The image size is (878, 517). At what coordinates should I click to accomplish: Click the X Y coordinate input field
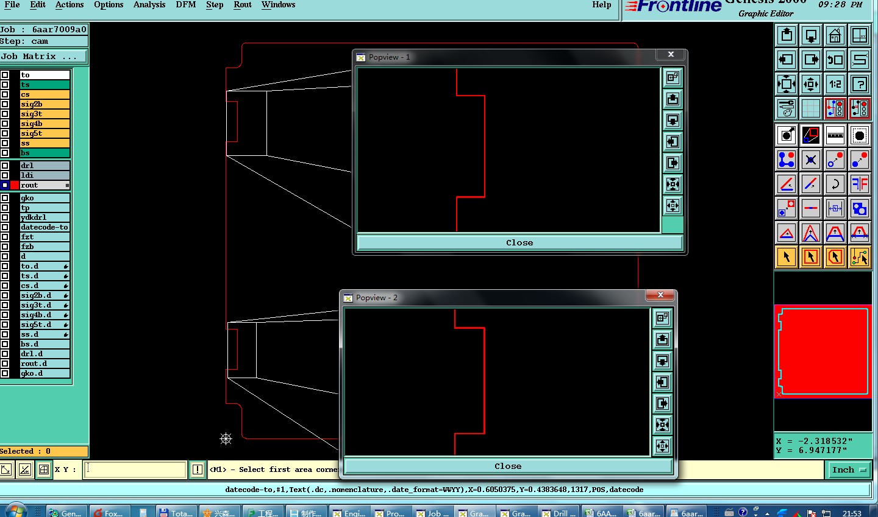(x=135, y=470)
